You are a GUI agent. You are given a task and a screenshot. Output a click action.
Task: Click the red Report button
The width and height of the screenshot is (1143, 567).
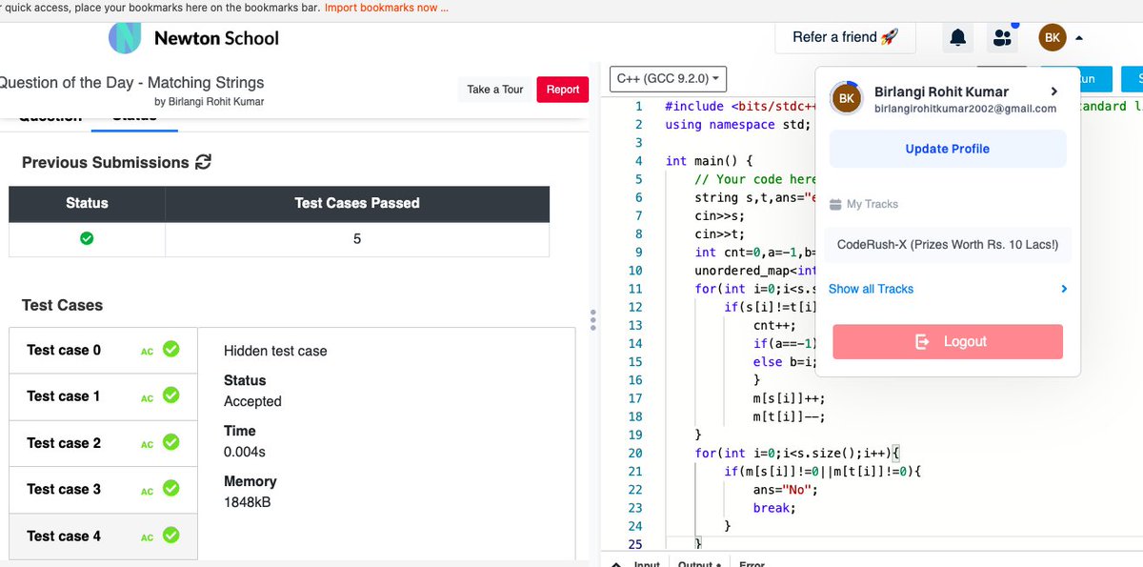(x=563, y=90)
